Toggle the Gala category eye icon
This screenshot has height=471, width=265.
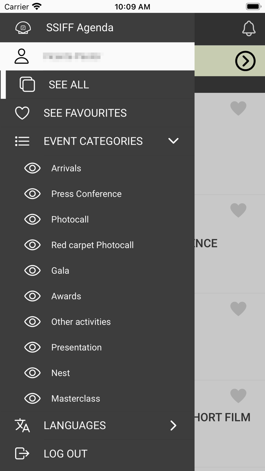pyautogui.click(x=33, y=270)
